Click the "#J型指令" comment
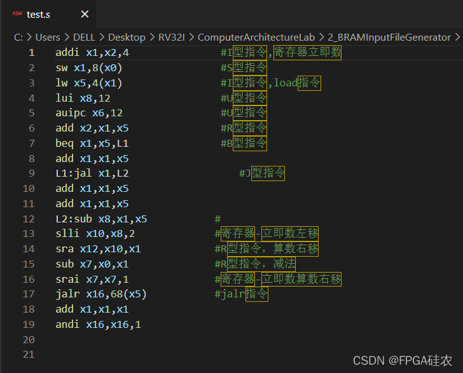Viewport: 463px width, 373px height. click(262, 173)
